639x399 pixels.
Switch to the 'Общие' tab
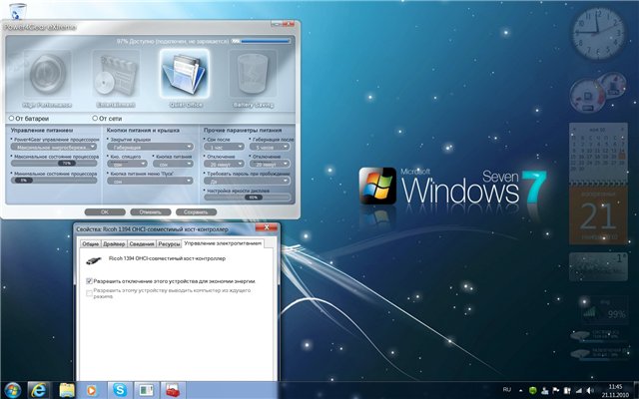91,243
